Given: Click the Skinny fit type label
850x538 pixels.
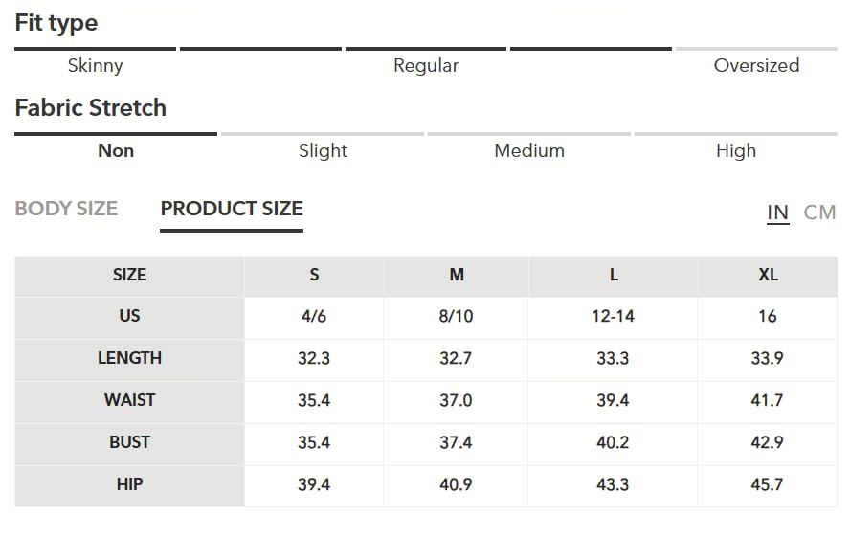Looking at the screenshot, I should [x=96, y=66].
